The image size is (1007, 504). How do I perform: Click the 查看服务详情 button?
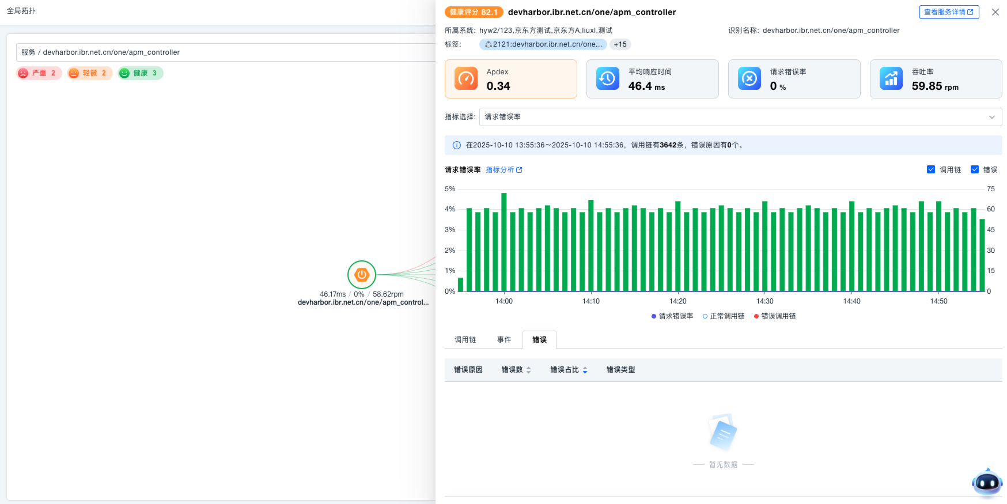pos(948,12)
